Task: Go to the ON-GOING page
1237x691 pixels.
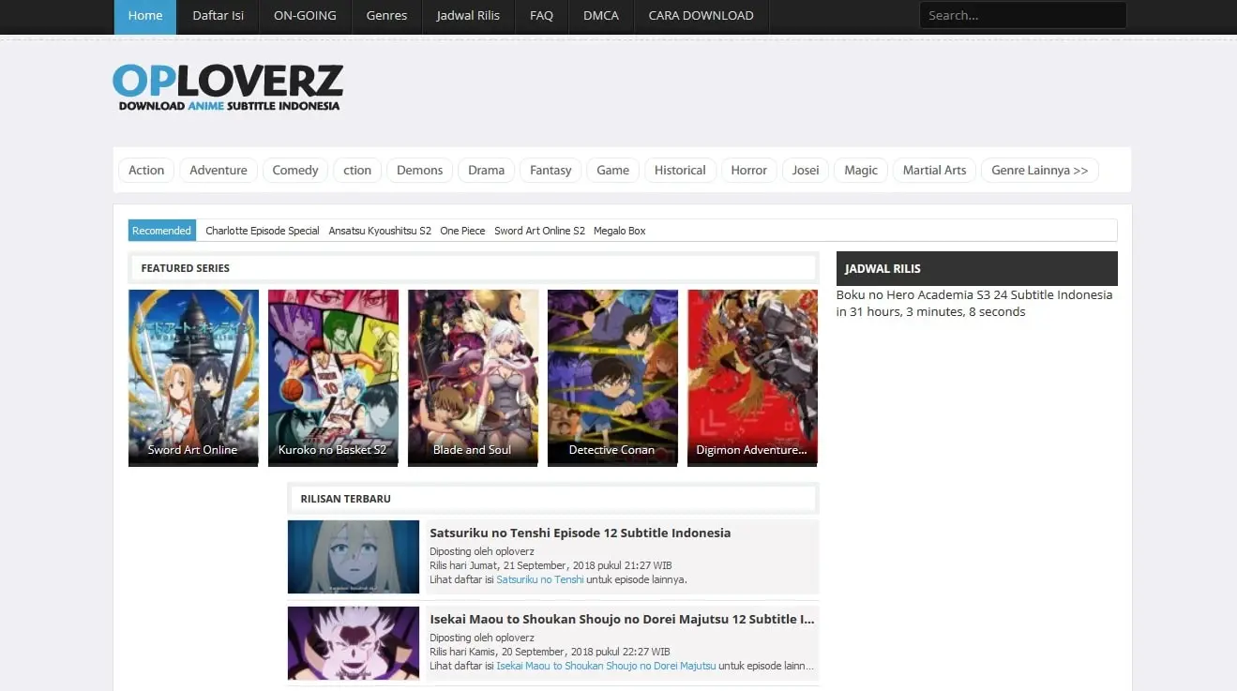Action: (305, 16)
